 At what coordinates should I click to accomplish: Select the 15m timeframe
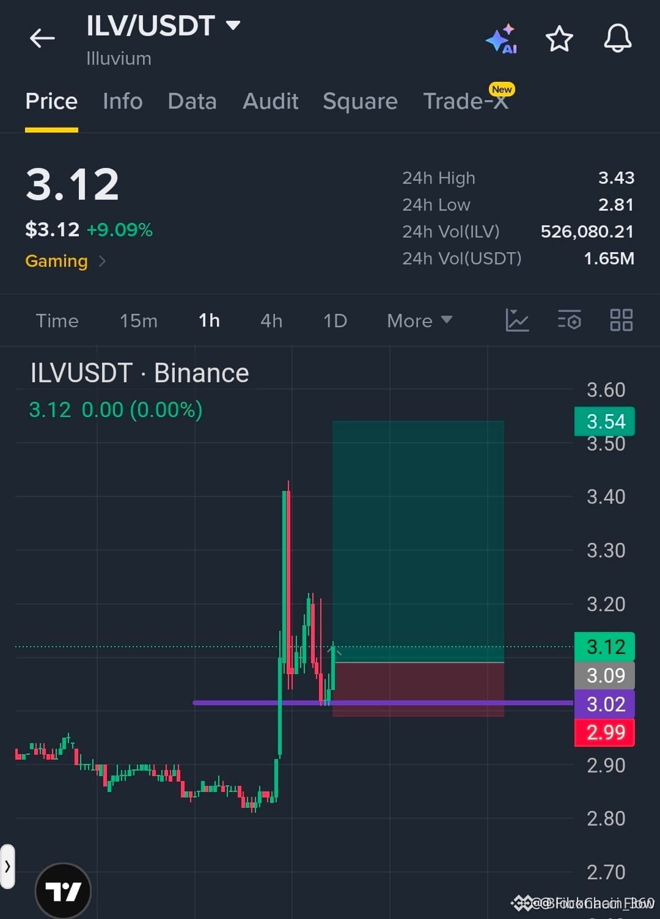139,321
